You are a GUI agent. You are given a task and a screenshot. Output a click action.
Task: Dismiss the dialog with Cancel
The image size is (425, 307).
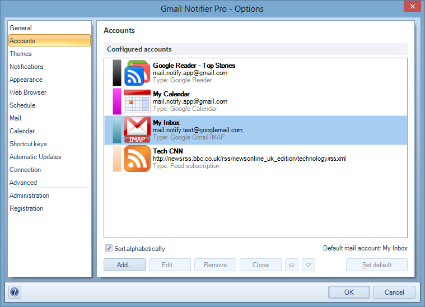pos(394,292)
